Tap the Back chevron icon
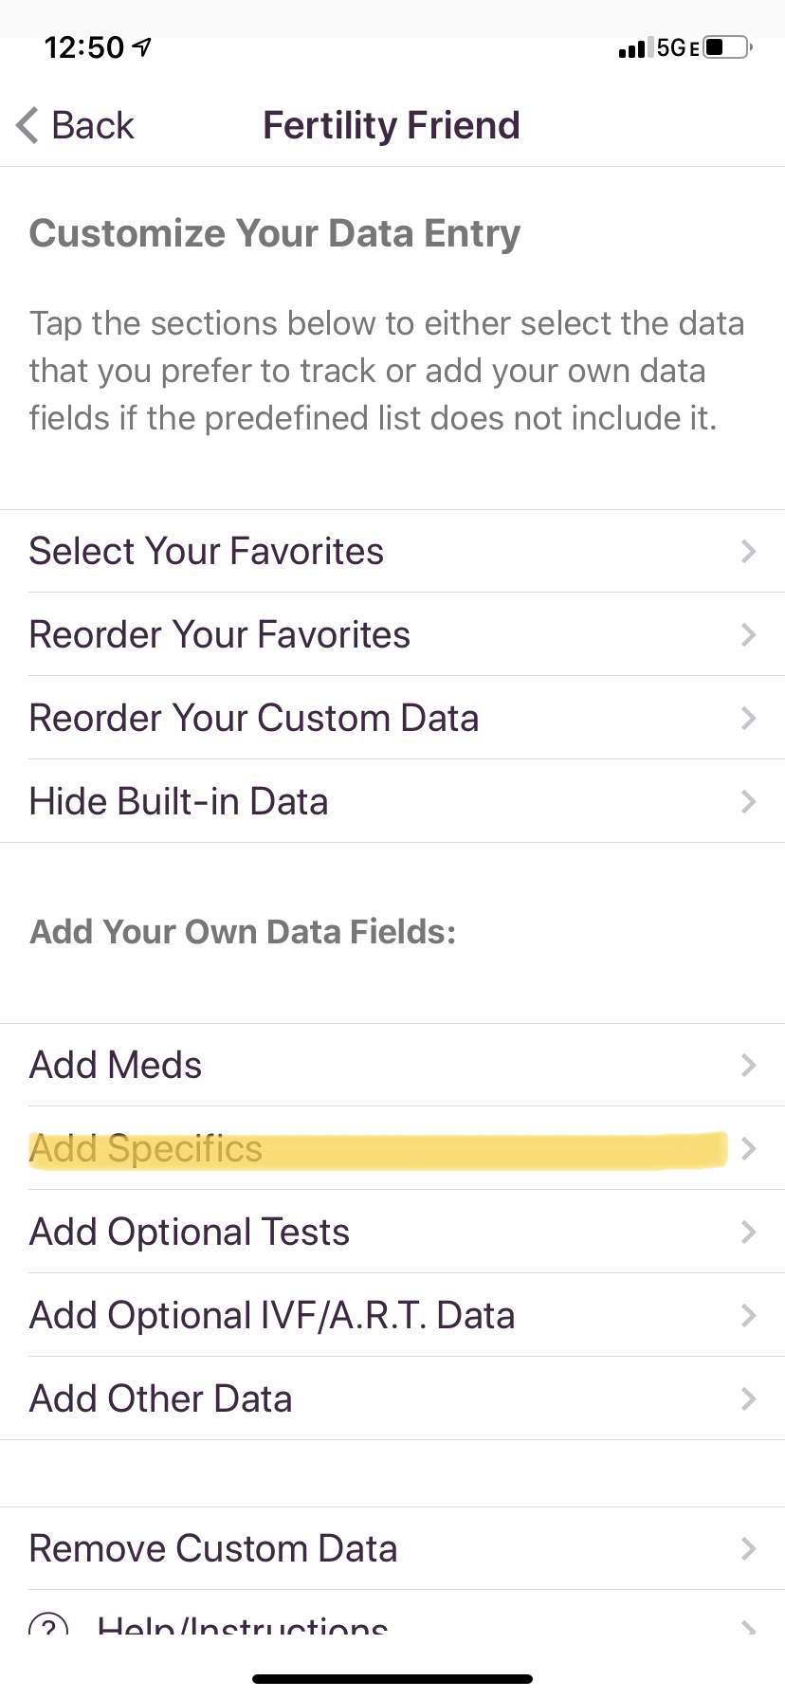785x1699 pixels. click(27, 125)
